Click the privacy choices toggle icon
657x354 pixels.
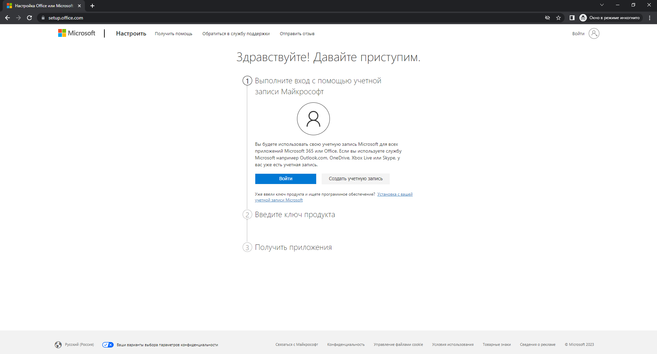108,345
